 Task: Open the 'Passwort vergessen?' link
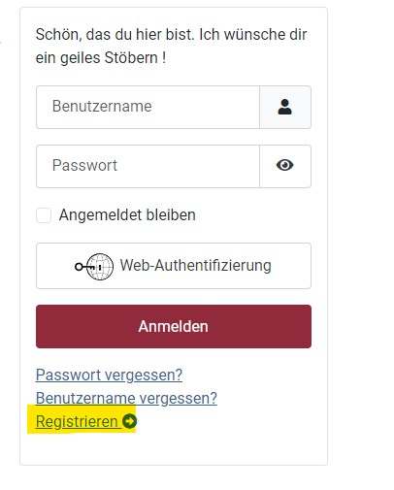[x=109, y=376]
